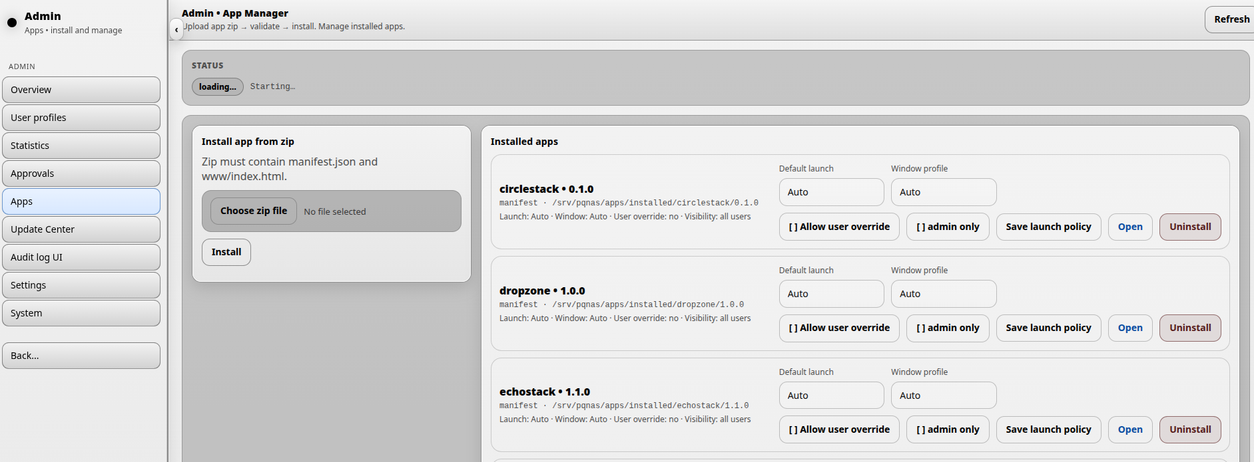Click the Back... button in the sidebar

[81, 356]
